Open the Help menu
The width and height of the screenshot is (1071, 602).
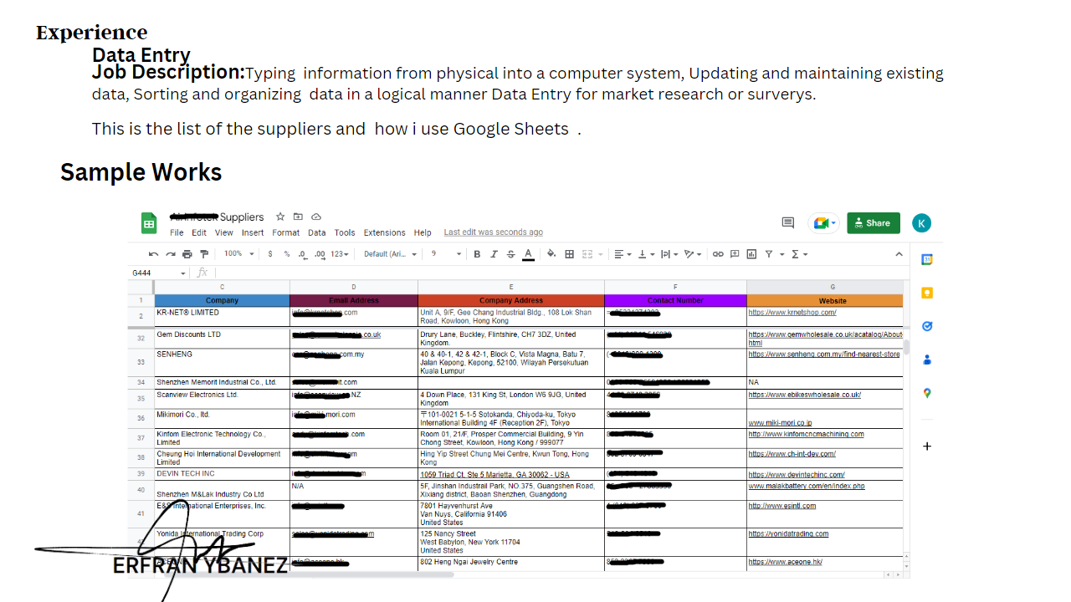click(x=423, y=232)
